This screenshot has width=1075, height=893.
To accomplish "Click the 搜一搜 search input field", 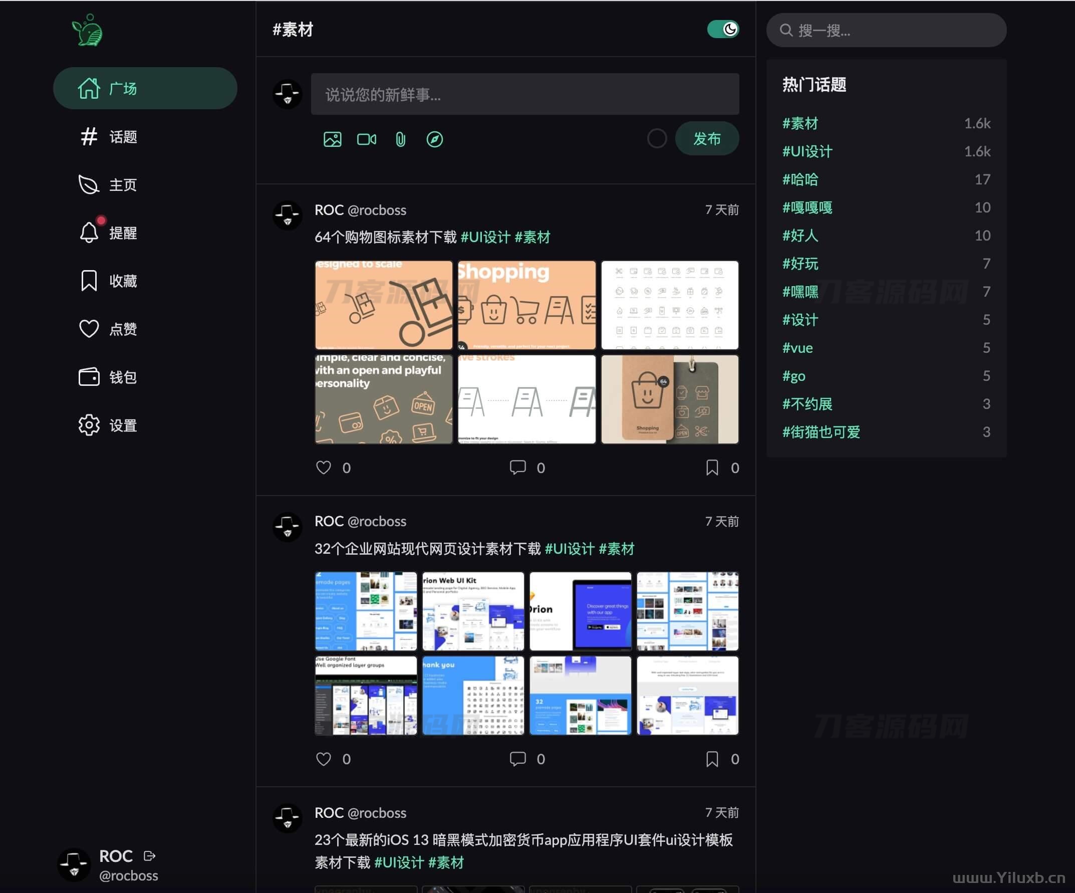I will tap(886, 30).
